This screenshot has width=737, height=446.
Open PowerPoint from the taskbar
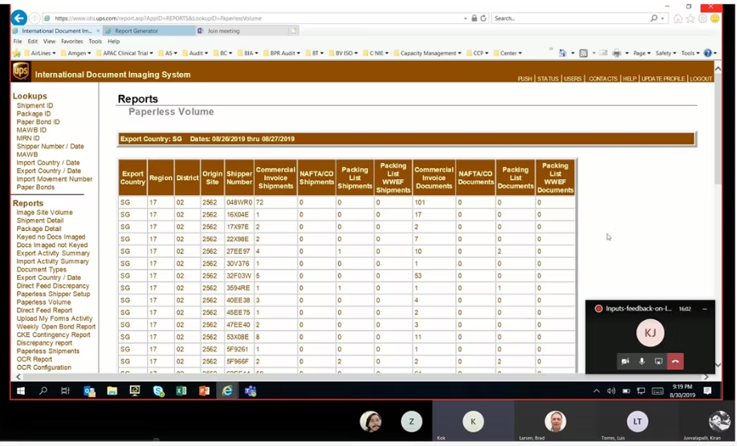[204, 391]
